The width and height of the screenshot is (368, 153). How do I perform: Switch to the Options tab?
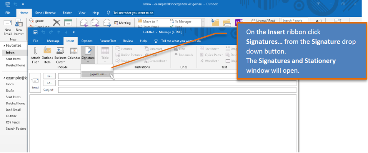pyautogui.click(x=87, y=41)
